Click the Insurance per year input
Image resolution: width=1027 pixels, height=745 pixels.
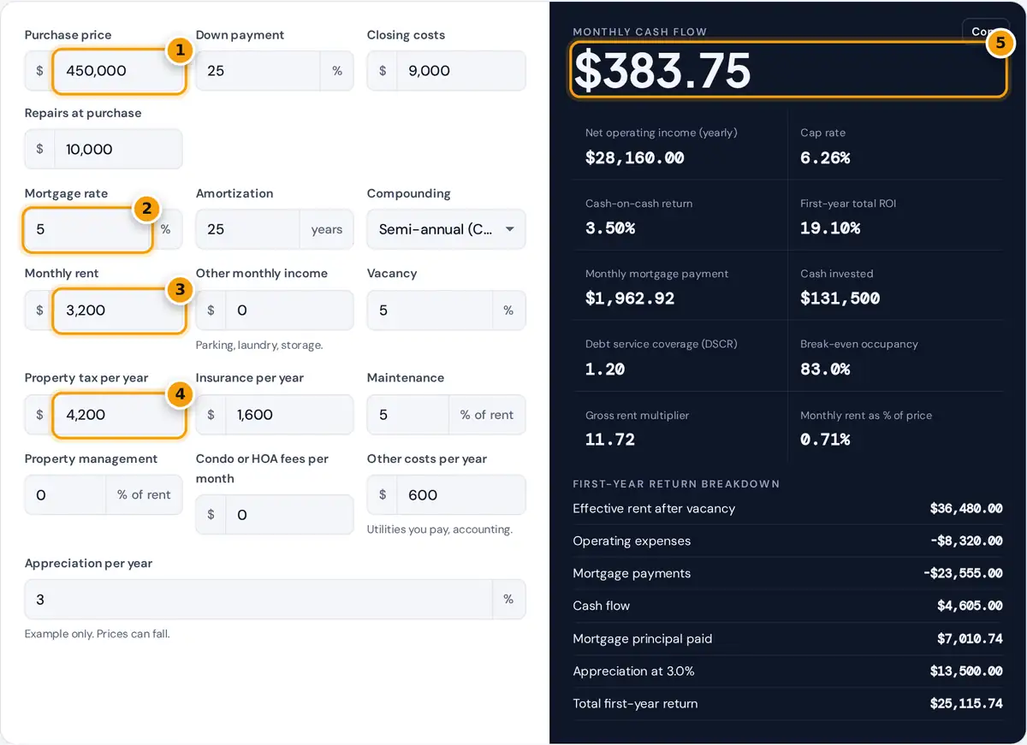click(x=289, y=415)
